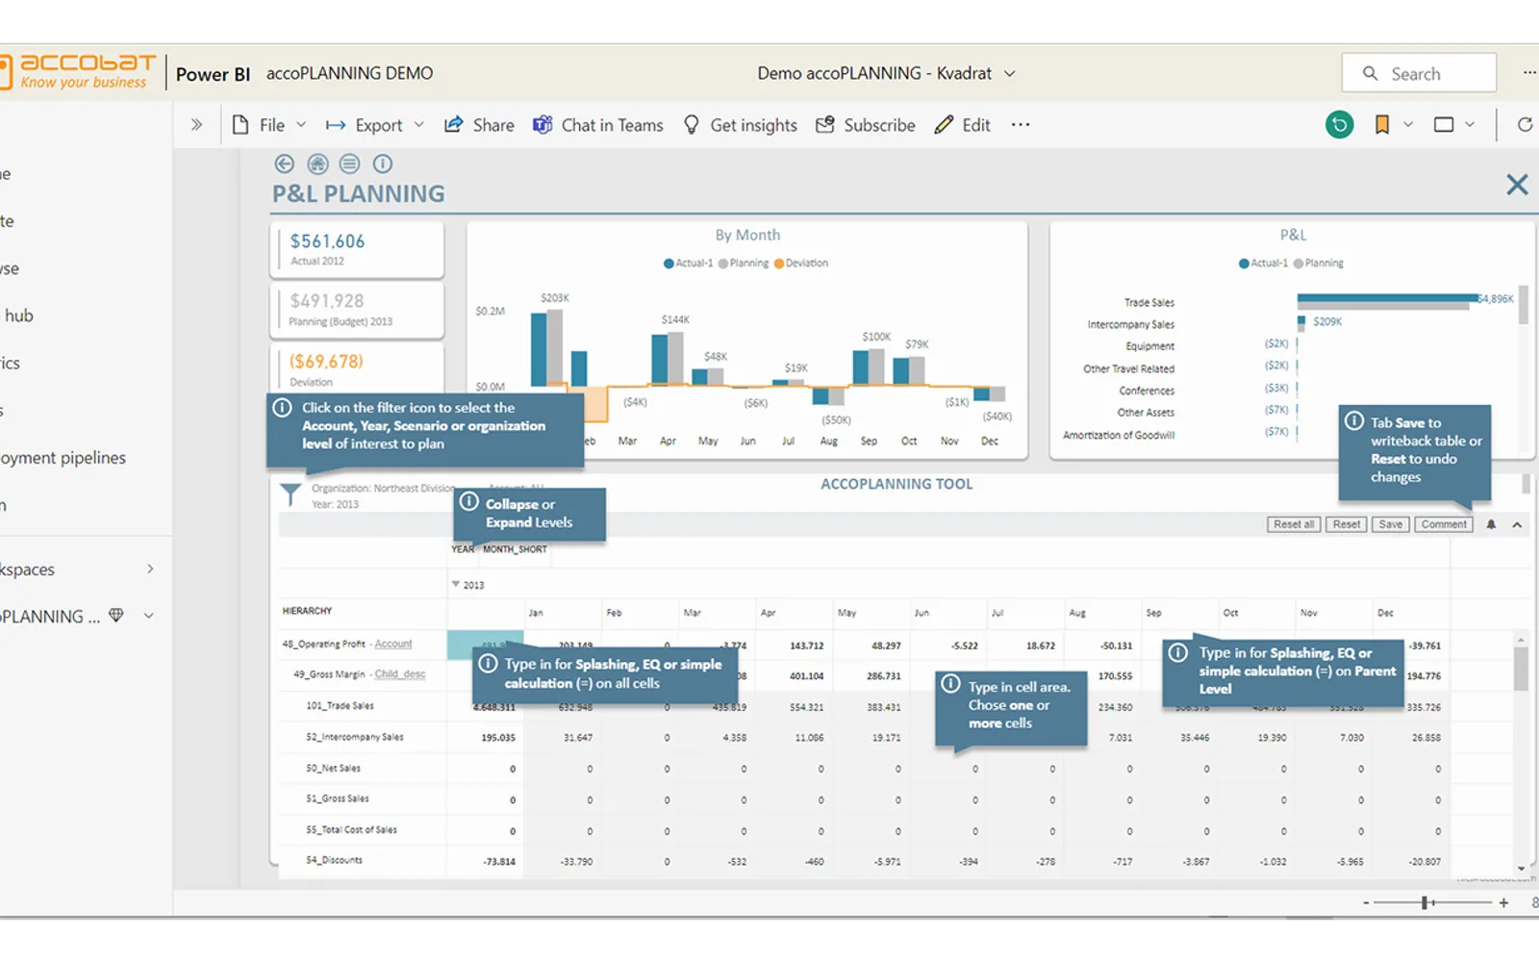Image resolution: width=1539 pixels, height=962 pixels.
Task: Adjust the zoom slider at bottom
Action: pos(1426,902)
